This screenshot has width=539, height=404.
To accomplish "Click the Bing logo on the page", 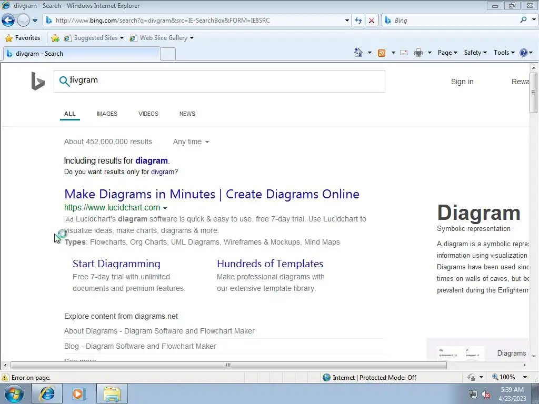I will (x=38, y=81).
